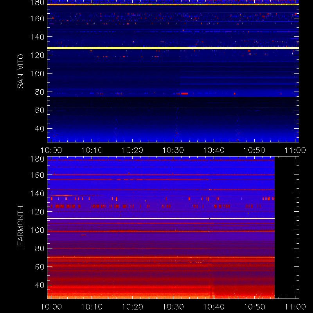
Task: Select the 40 tick on Learmonth axis
Action: coord(40,285)
